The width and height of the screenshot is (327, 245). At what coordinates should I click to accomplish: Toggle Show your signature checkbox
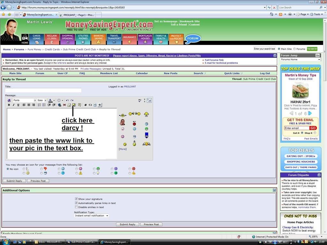pos(76,199)
